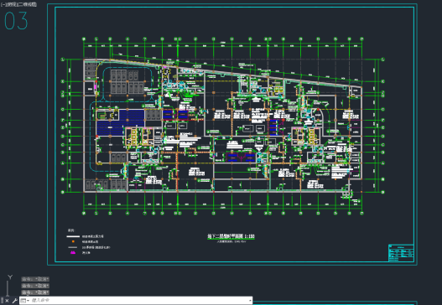
Task: Expand the recent commands dropdown
Action: [x=25, y=301]
